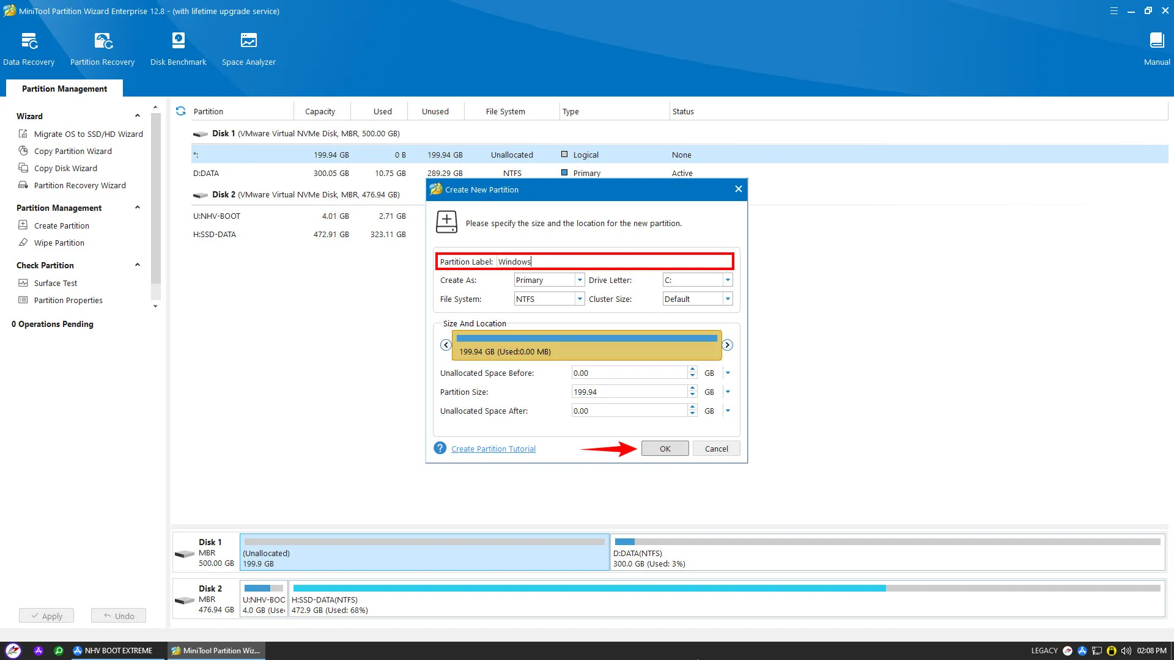Click the refresh icon beside Partition column
1174x660 pixels.
(180, 111)
